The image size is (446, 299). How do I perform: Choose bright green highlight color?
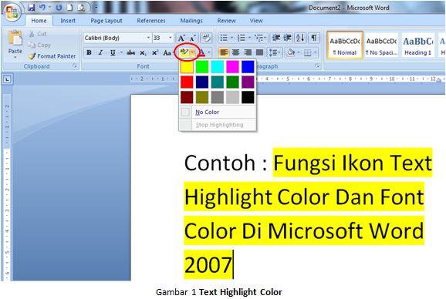(202, 67)
